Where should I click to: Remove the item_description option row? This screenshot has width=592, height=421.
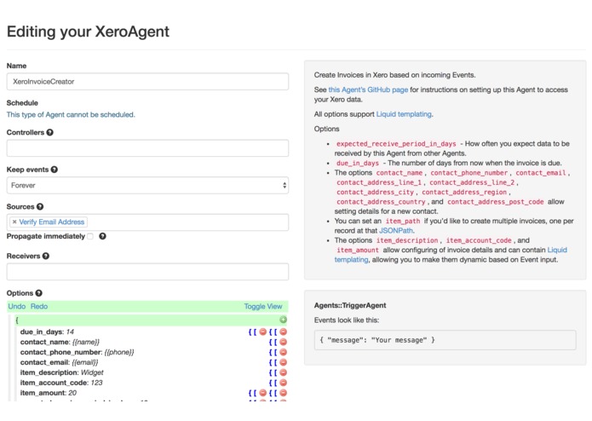point(283,372)
